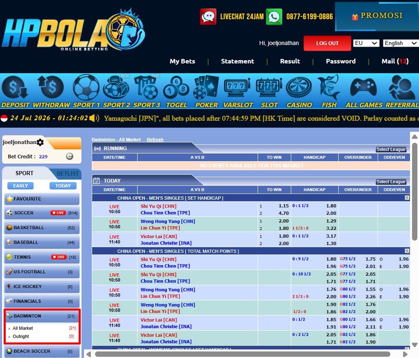The width and height of the screenshot is (419, 358).
Task: Expand the Financials category
Action: pos(42,301)
